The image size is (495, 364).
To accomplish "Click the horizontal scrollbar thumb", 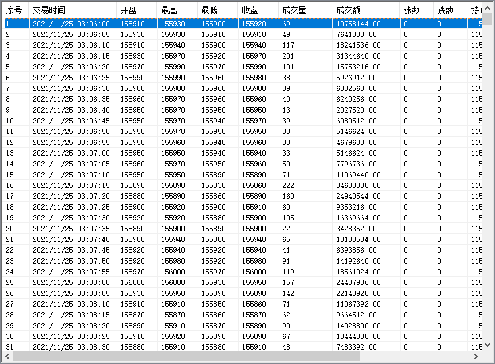I will point(187,356).
